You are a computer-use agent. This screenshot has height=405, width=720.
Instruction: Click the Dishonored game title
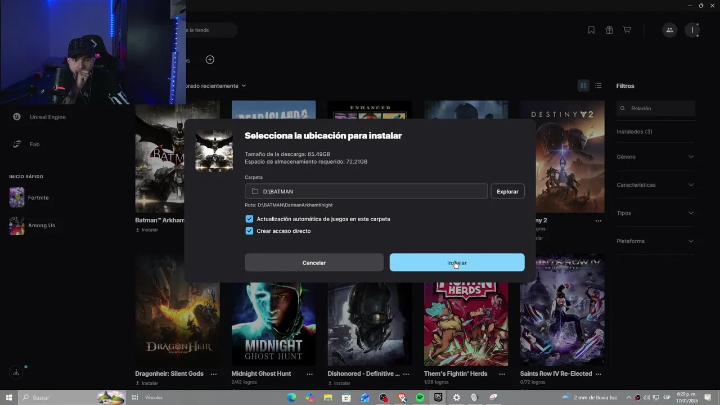point(363,373)
